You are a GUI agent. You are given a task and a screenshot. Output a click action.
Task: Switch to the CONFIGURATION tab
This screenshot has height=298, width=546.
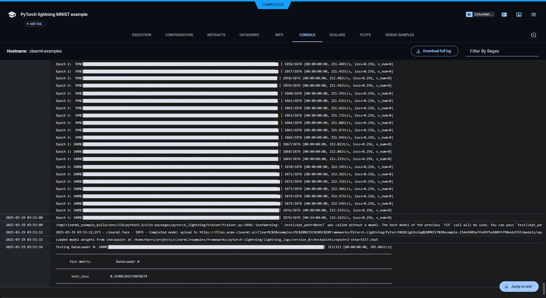[x=179, y=35]
